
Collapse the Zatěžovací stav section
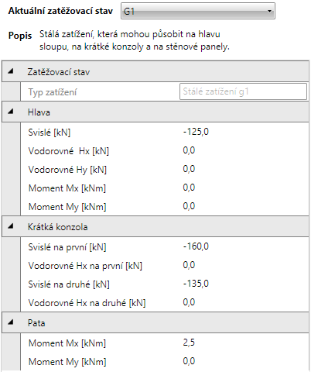[x=10, y=71]
